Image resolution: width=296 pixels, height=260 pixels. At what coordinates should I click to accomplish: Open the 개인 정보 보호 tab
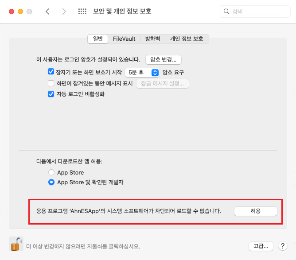tap(187, 39)
